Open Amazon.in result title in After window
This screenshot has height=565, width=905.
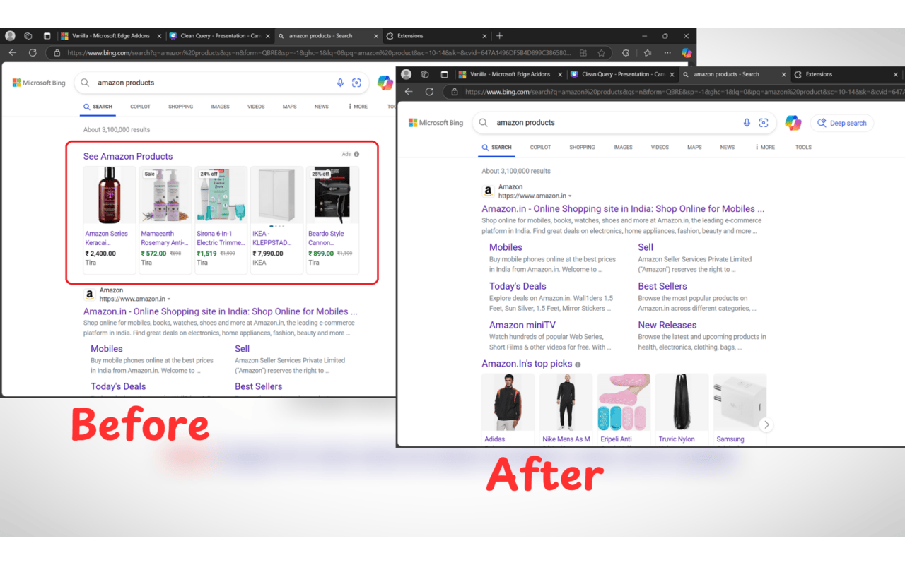(623, 209)
